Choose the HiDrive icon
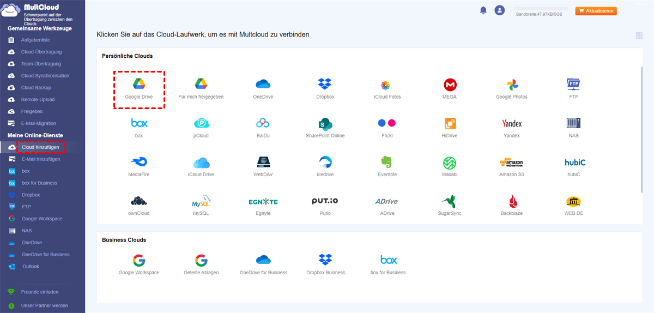 tap(450, 123)
